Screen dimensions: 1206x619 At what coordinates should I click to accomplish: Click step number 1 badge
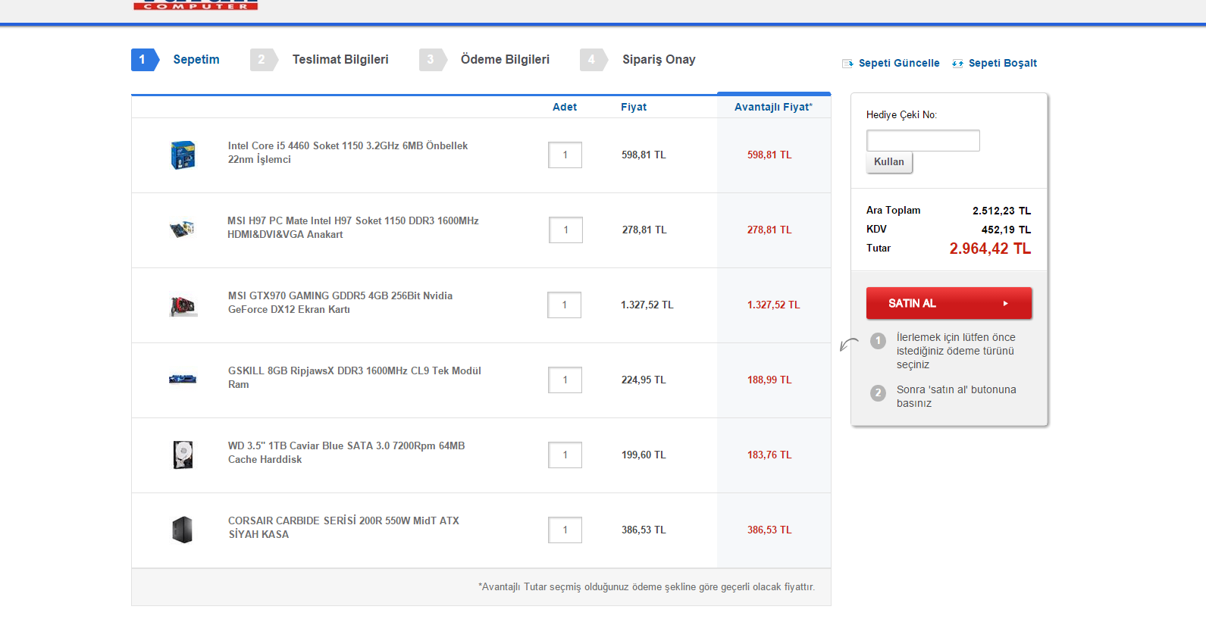[x=145, y=60]
